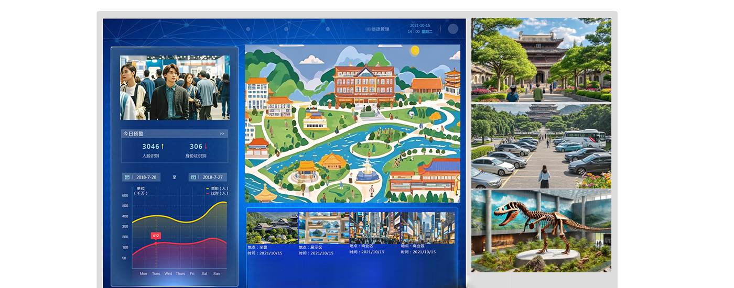Click calendar icon beside 2018-7-20 date
This screenshot has width=734, height=288.
click(x=127, y=177)
